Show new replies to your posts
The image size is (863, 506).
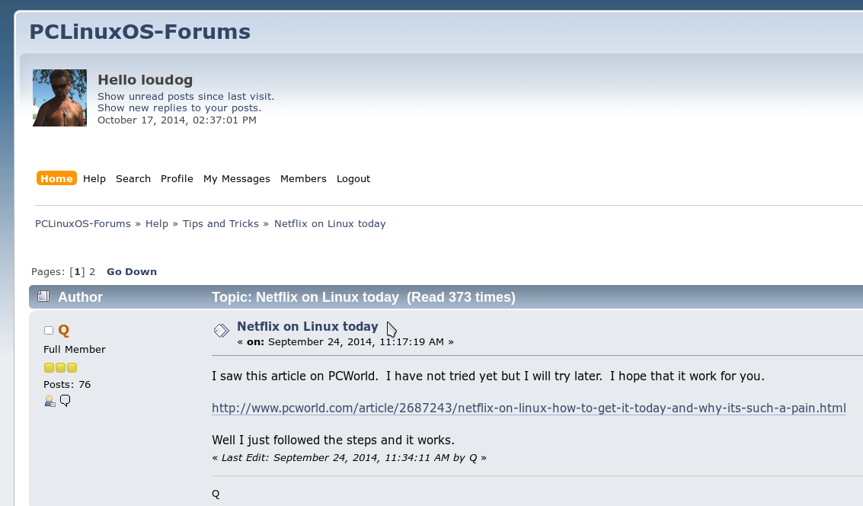point(179,107)
